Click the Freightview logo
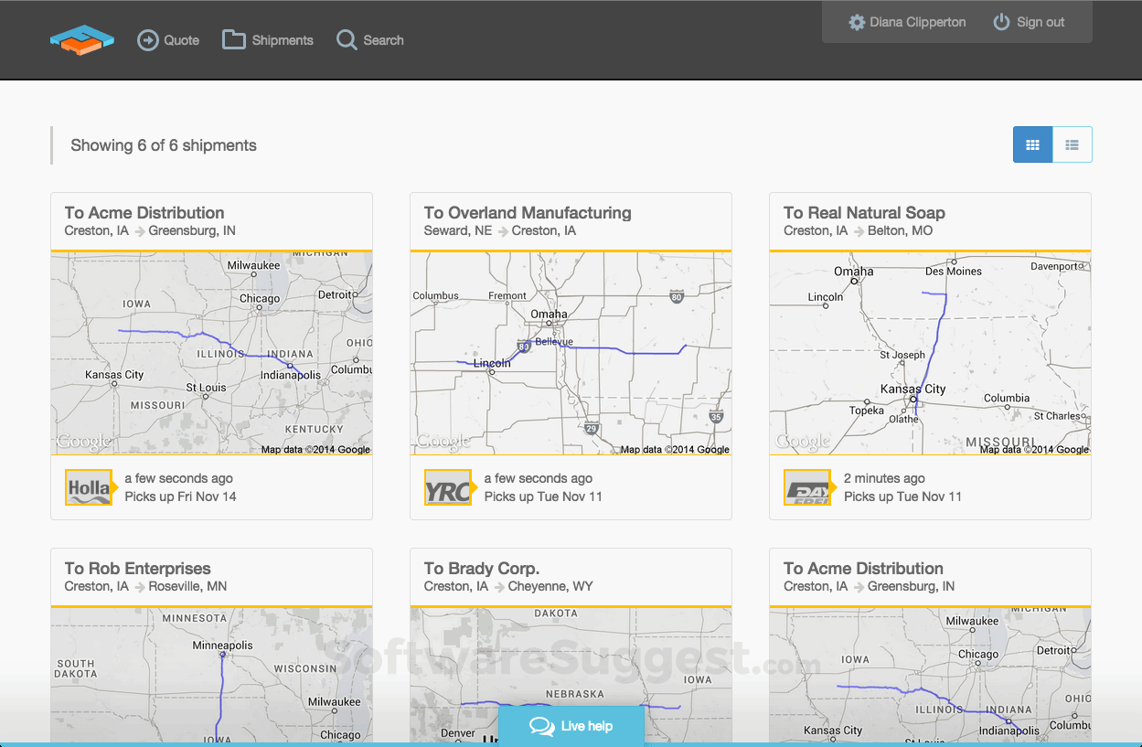Screen dimensions: 1142x747 point(81,39)
